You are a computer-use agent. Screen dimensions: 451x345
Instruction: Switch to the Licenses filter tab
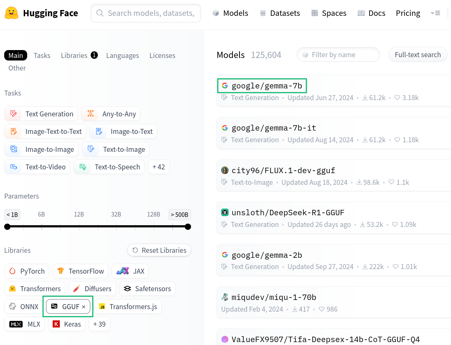point(162,55)
